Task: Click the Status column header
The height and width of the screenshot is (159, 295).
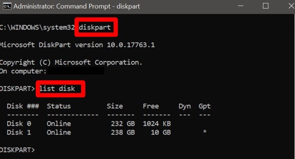Action: 59,106
